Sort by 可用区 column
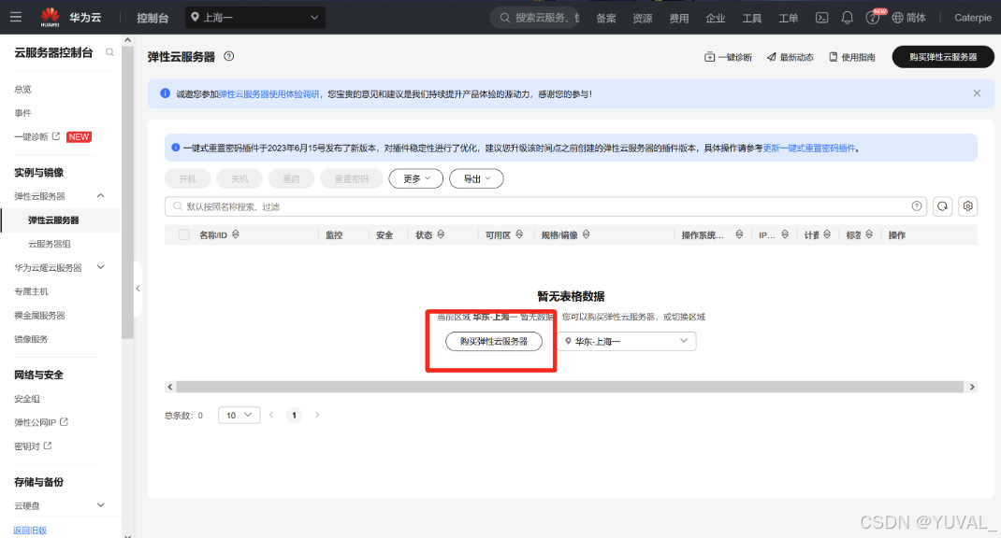The height and width of the screenshot is (538, 1001). click(519, 234)
